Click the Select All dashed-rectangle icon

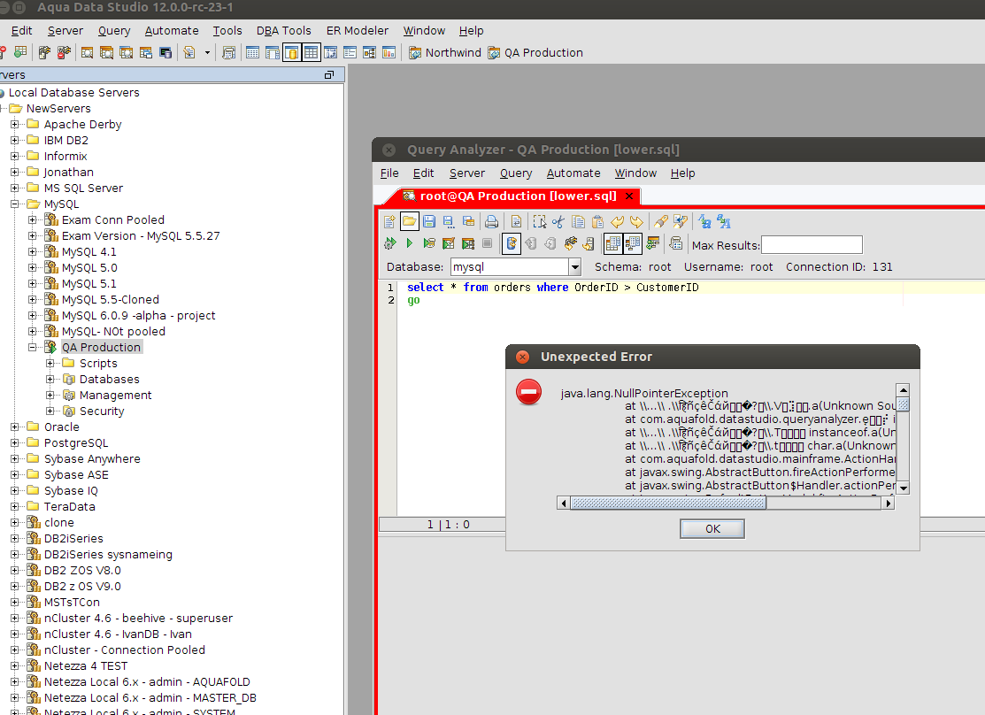[x=539, y=221]
